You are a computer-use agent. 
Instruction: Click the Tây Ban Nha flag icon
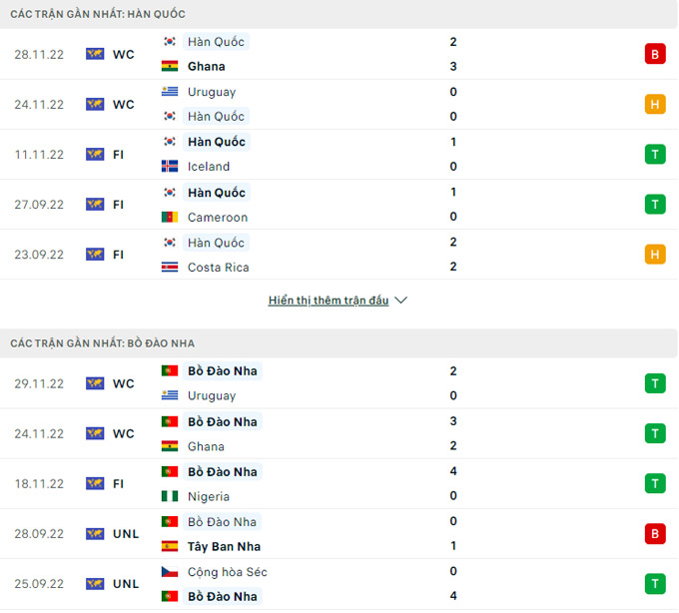click(x=170, y=546)
